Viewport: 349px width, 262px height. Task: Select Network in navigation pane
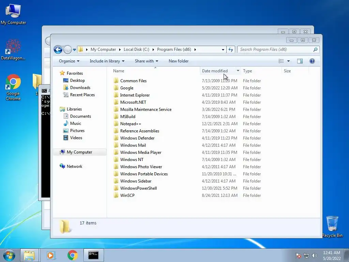[74, 166]
